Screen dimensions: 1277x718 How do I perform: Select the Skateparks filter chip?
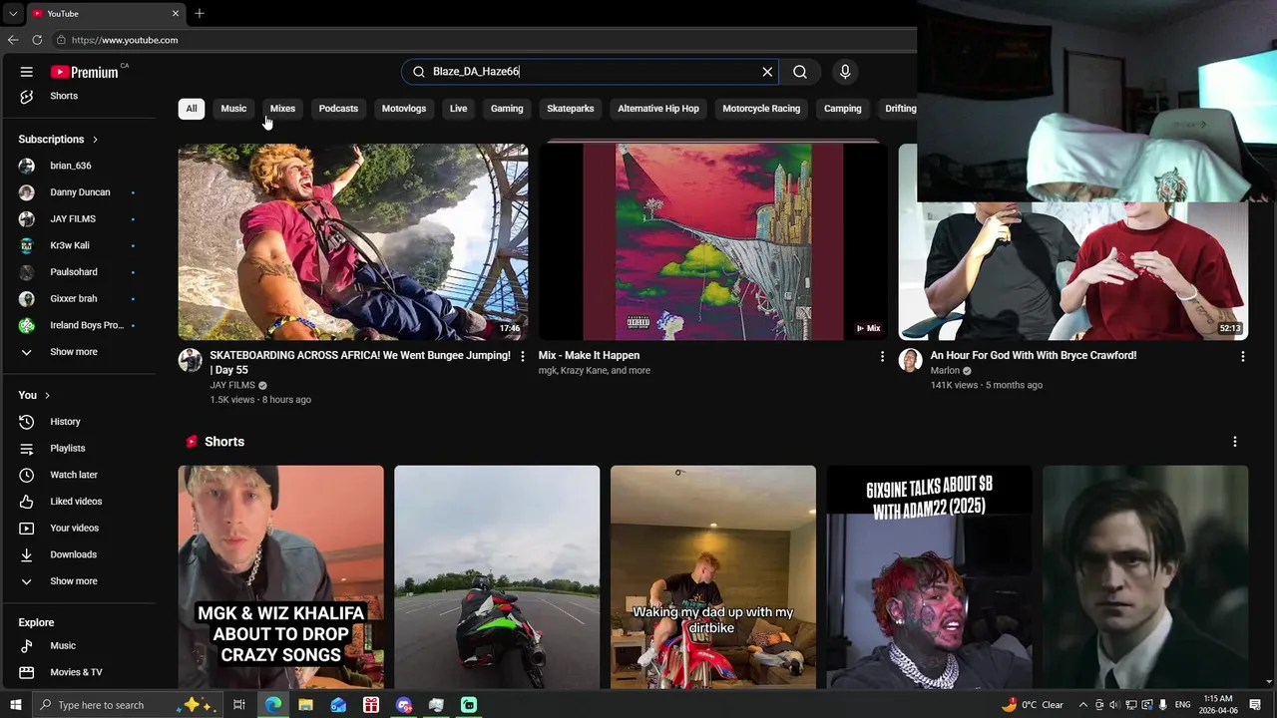[x=571, y=109]
